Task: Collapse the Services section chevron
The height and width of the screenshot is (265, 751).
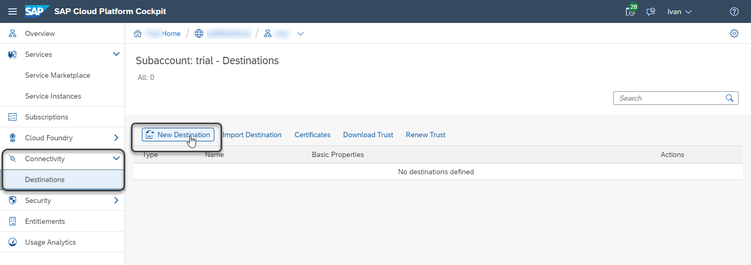Action: pyautogui.click(x=116, y=54)
